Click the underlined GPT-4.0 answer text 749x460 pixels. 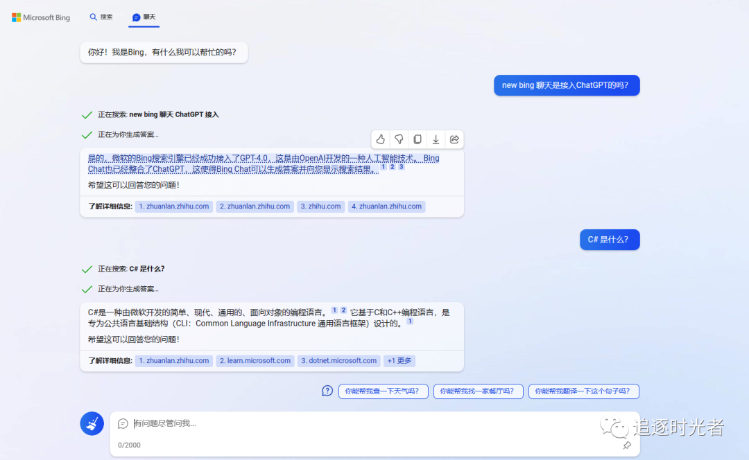pyautogui.click(x=264, y=163)
